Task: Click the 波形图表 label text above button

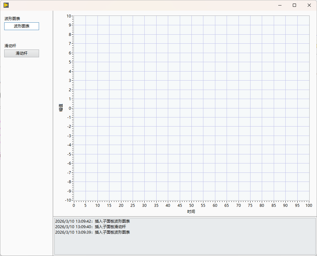Action: tap(12, 19)
